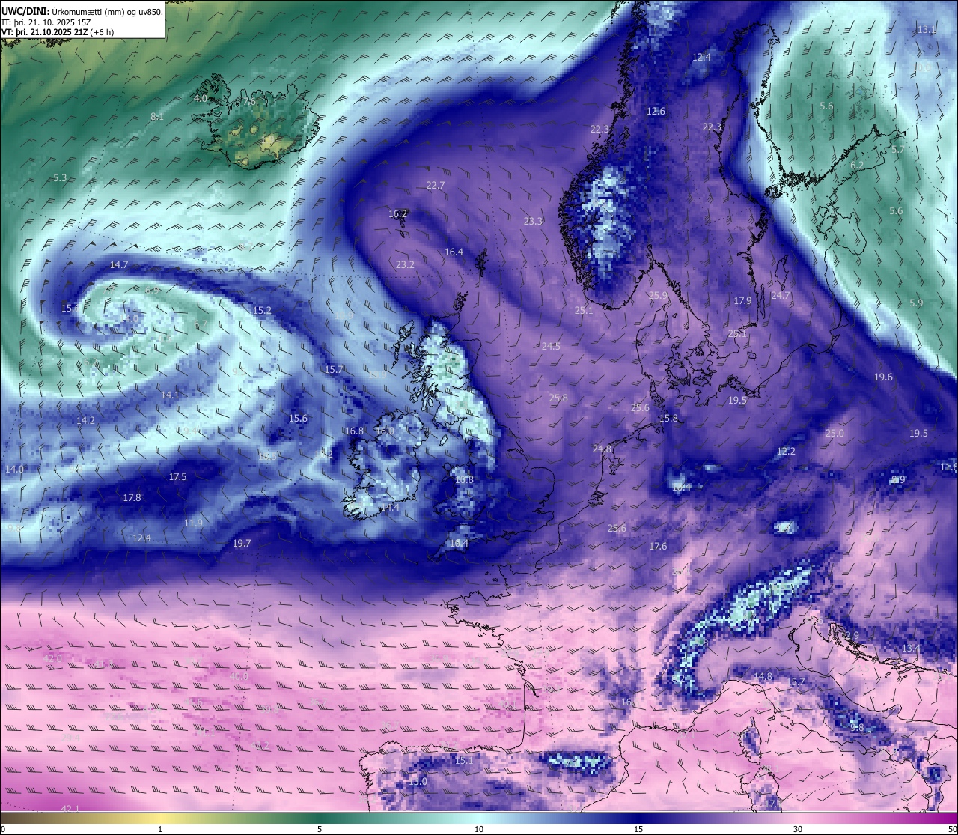Select the 25.8 value label
This screenshot has height=835, width=958.
[558, 398]
